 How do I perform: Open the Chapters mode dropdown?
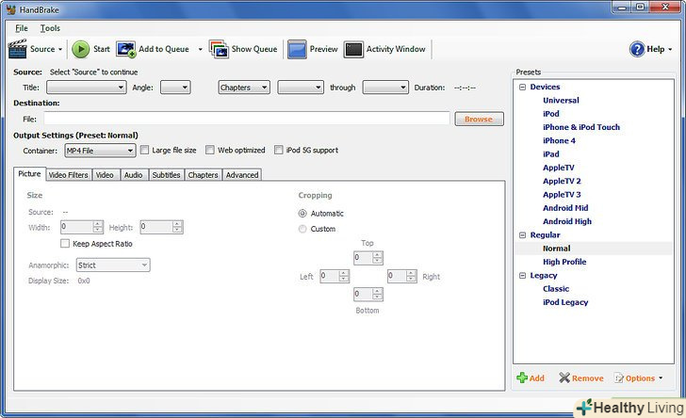[x=244, y=88]
